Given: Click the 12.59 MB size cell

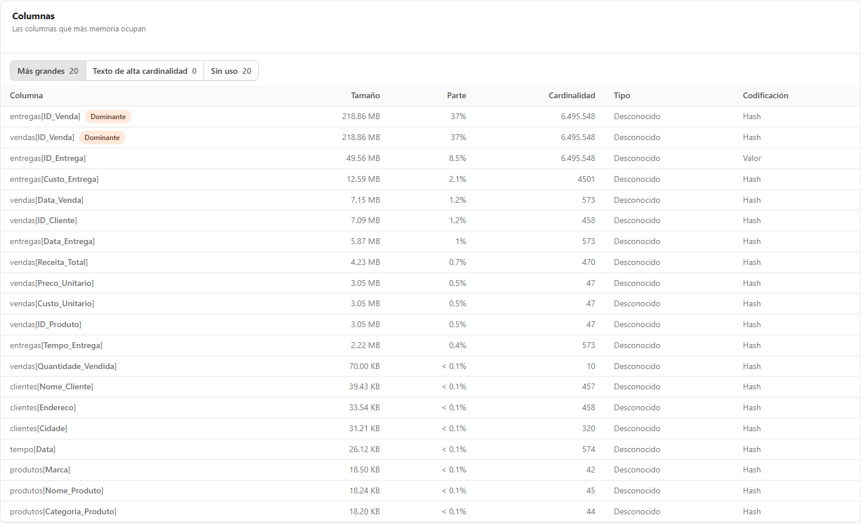Looking at the screenshot, I should [x=363, y=179].
